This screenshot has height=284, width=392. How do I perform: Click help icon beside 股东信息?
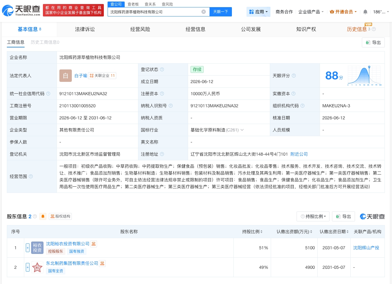click(x=35, y=216)
